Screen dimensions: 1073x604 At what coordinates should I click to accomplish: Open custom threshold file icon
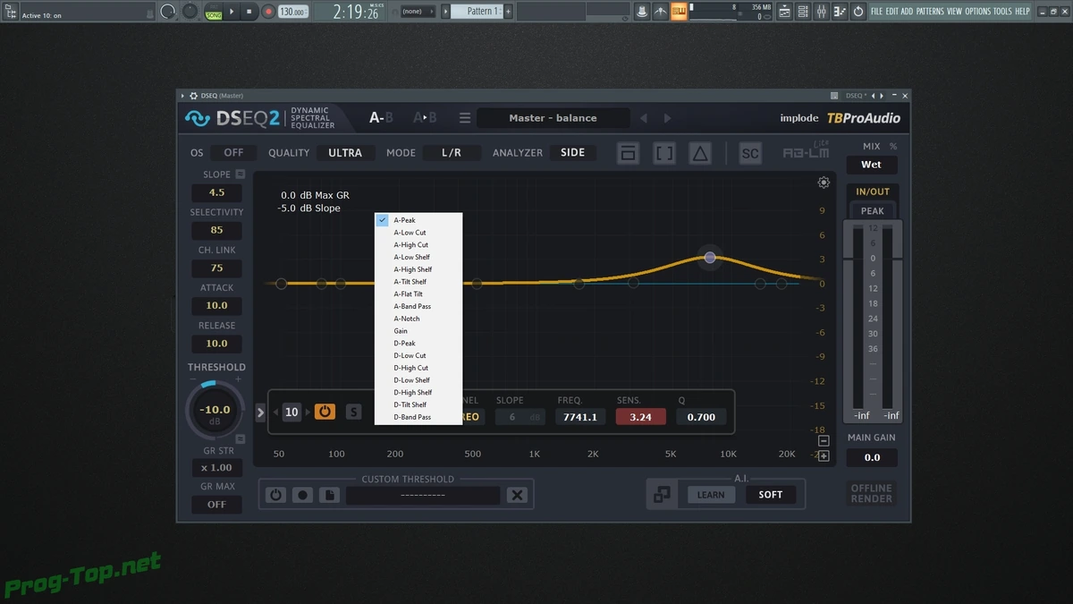tap(329, 495)
